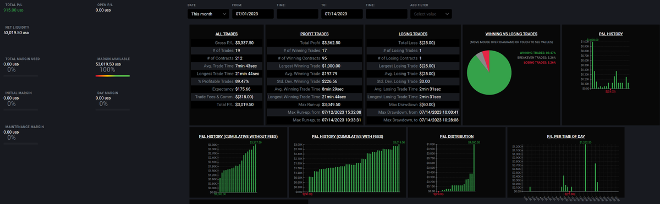Click the Day Margin 0% bar
Image resolution: width=660 pixels, height=204 pixels.
point(113,110)
